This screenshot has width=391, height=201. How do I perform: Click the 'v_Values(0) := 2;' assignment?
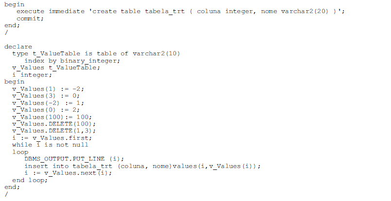(x=46, y=110)
